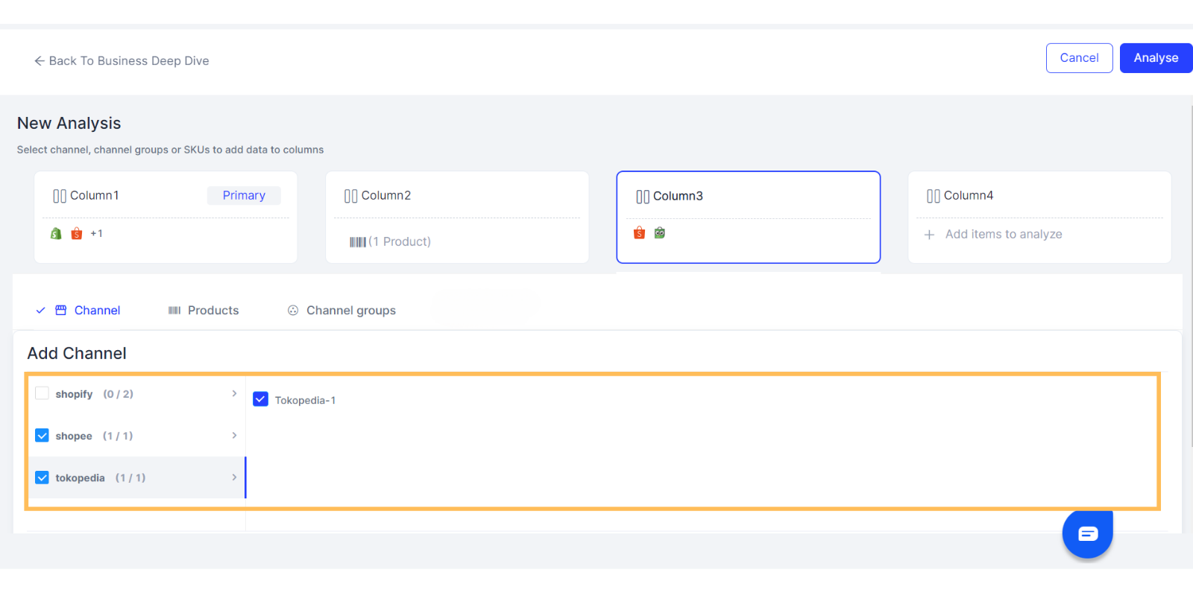Image resolution: width=1193 pixels, height=596 pixels.
Task: Click the Analyse button
Action: [1156, 58]
